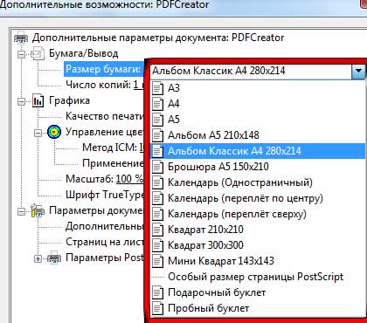Expand the Параметры PostScript node
The width and height of the screenshot is (367, 323).
(38, 258)
